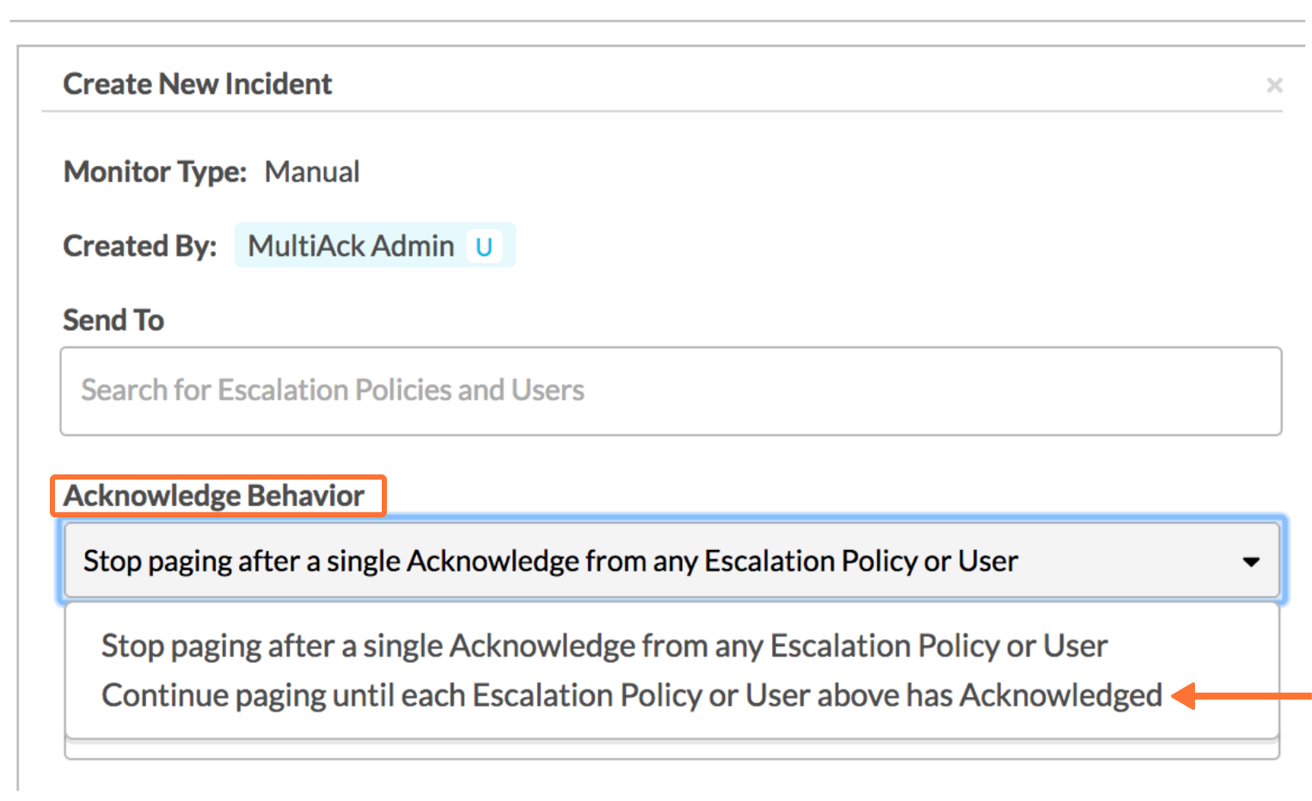
Task: Select the Manual monitor type value
Action: (x=312, y=172)
